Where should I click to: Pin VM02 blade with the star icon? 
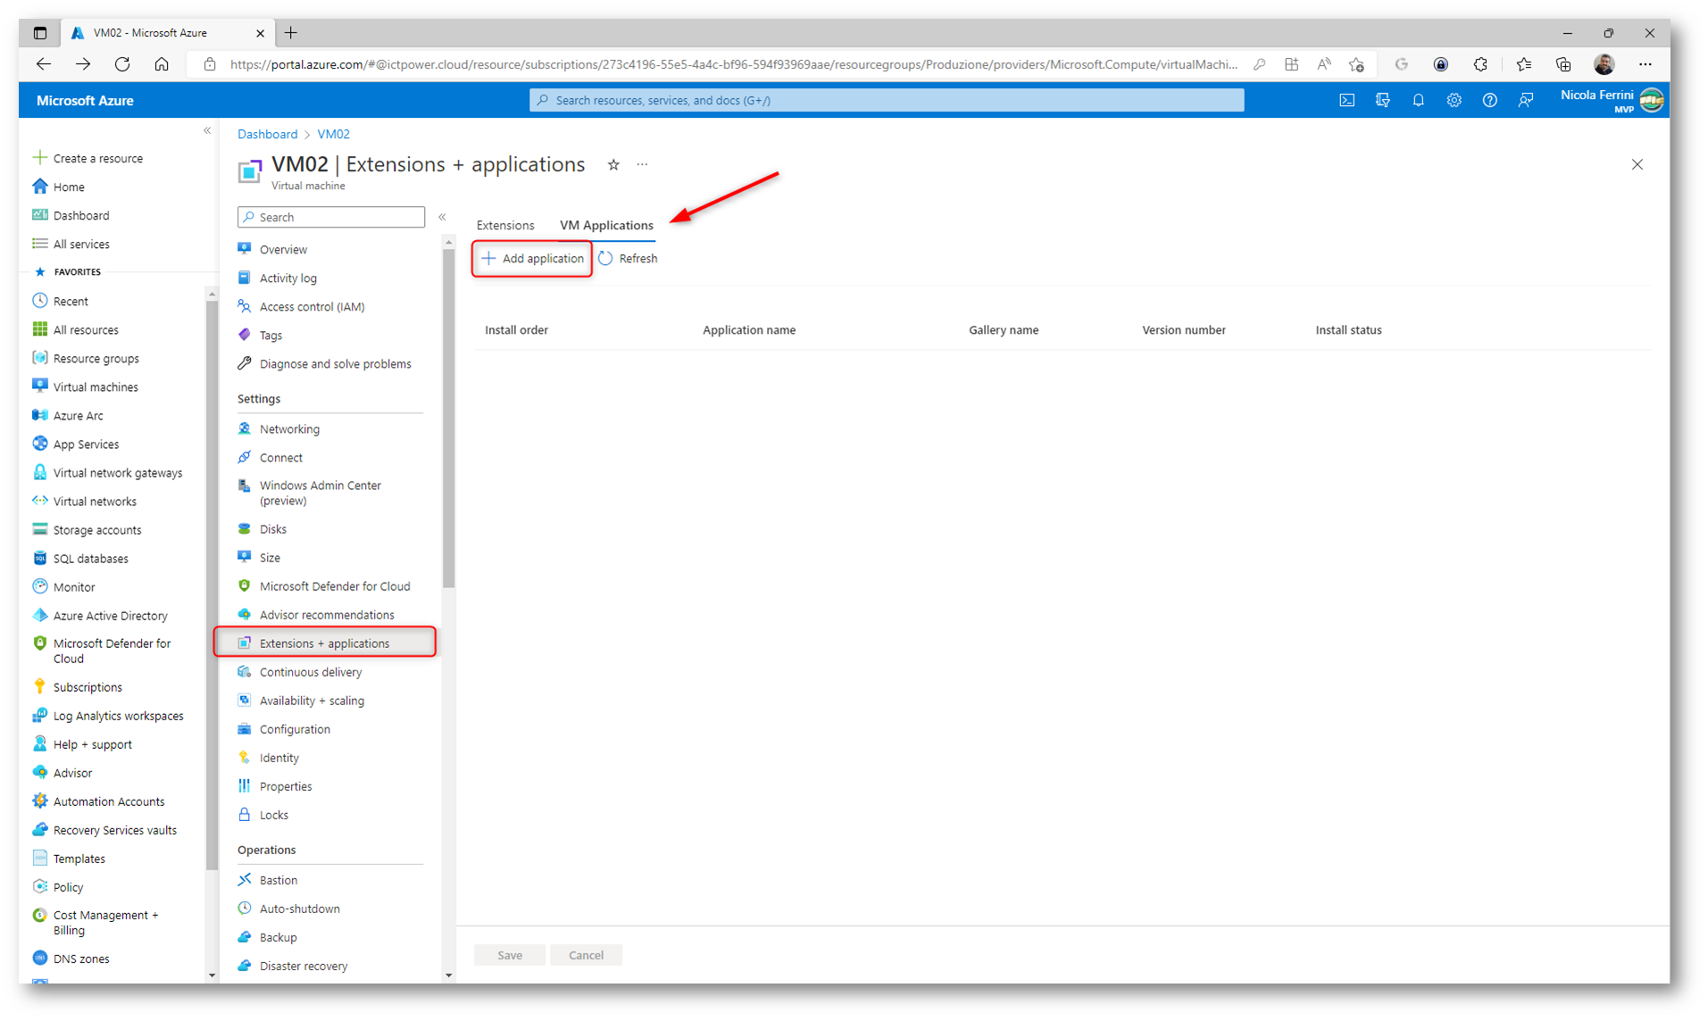coord(613,164)
